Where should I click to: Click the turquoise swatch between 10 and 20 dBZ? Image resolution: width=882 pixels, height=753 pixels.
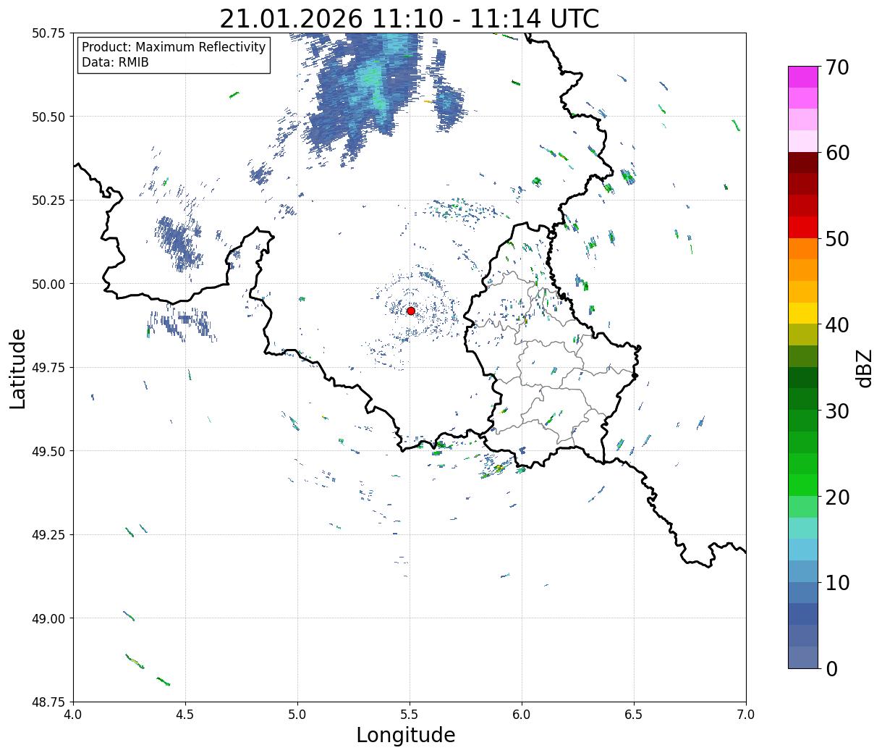[x=803, y=529]
